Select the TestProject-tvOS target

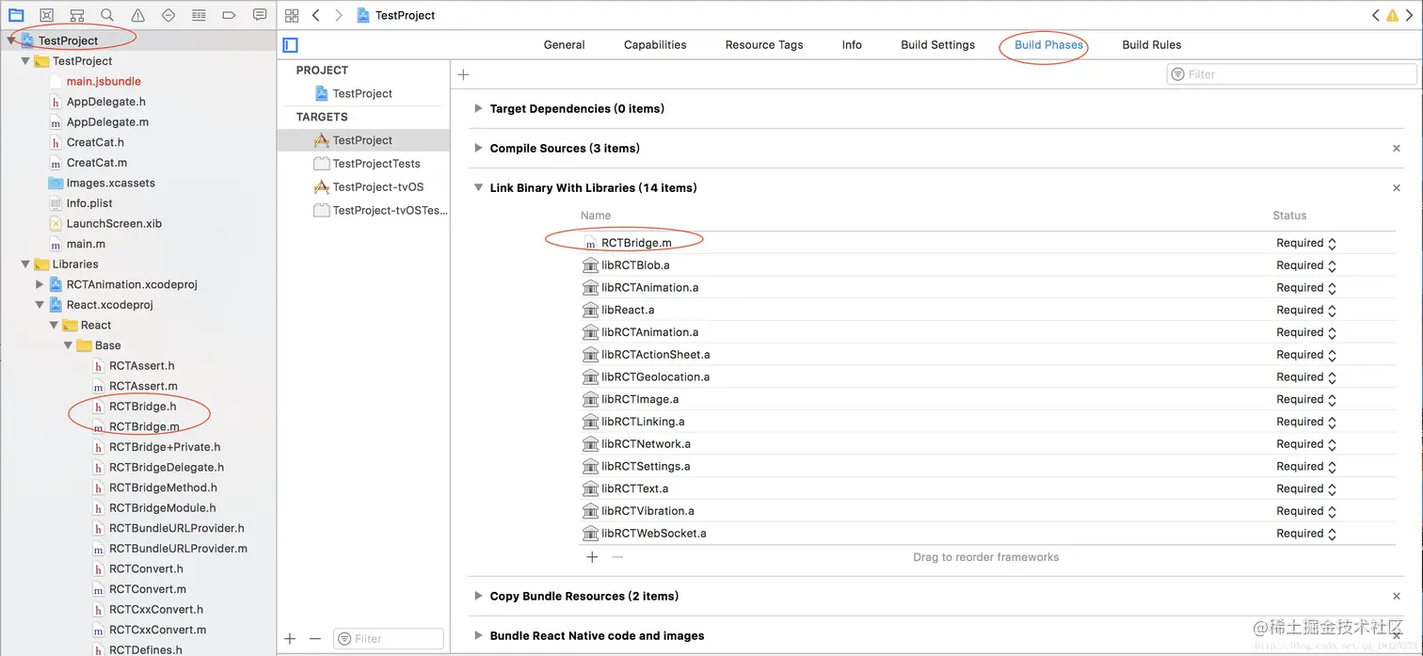click(x=378, y=187)
